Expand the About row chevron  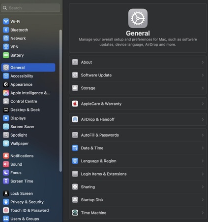(203, 62)
